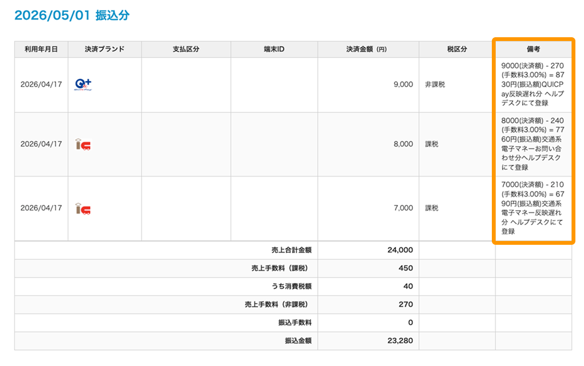The height and width of the screenshot is (366, 584).
Task: Click the transit IC logo in 8,000 row
Action: [83, 144]
